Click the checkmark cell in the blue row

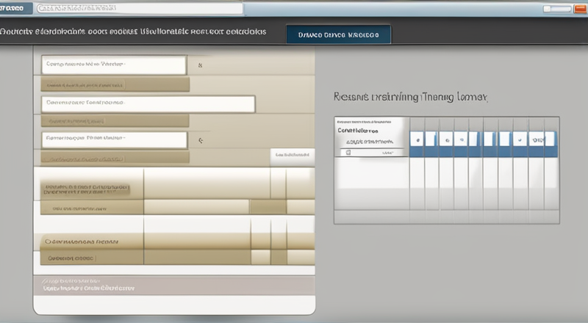coord(520,140)
